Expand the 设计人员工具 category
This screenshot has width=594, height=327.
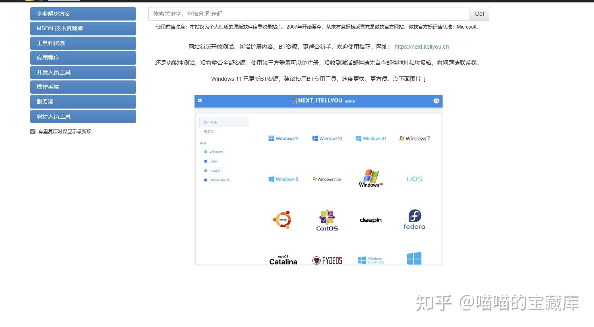coord(83,116)
